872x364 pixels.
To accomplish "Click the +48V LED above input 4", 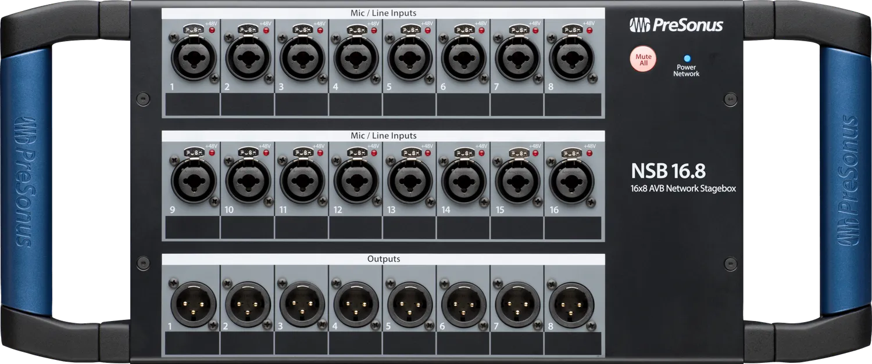I will [x=375, y=30].
